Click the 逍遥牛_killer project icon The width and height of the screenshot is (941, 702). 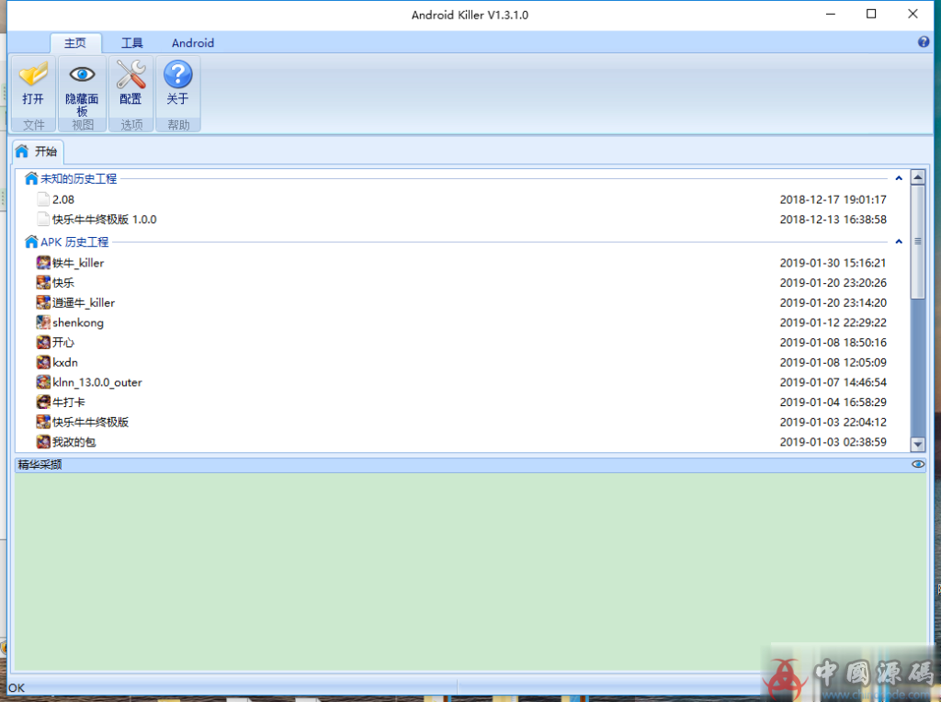[x=43, y=302]
